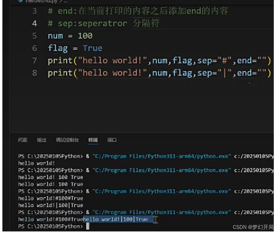Image resolution: width=275 pixels, height=232 pixels.
Task: Click the 分隔符 comment text on line 4
Action: 146,23
